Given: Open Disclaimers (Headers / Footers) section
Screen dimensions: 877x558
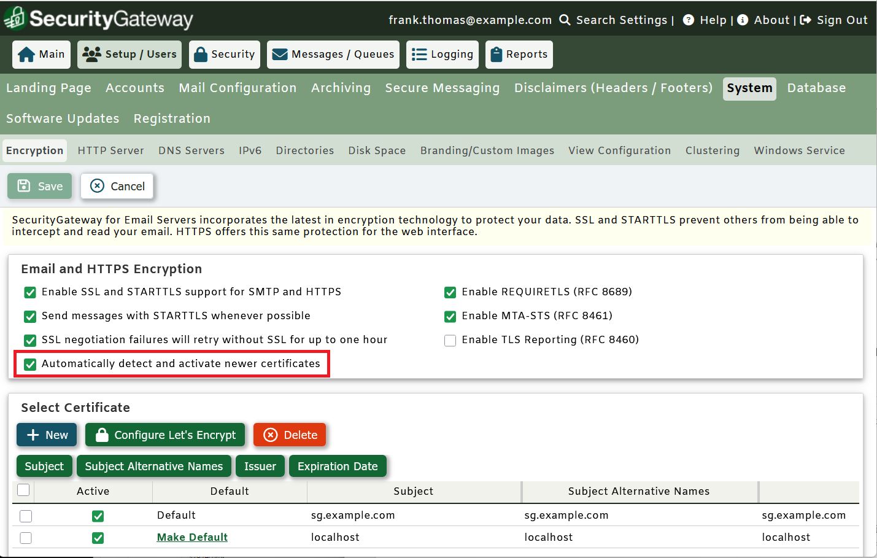Looking at the screenshot, I should click(x=613, y=88).
